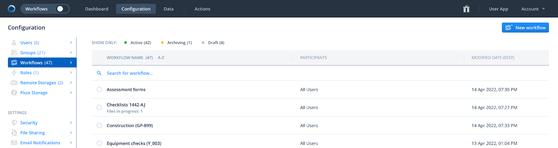Open the gift box icon
This screenshot has height=148, width=558.
click(x=466, y=9)
